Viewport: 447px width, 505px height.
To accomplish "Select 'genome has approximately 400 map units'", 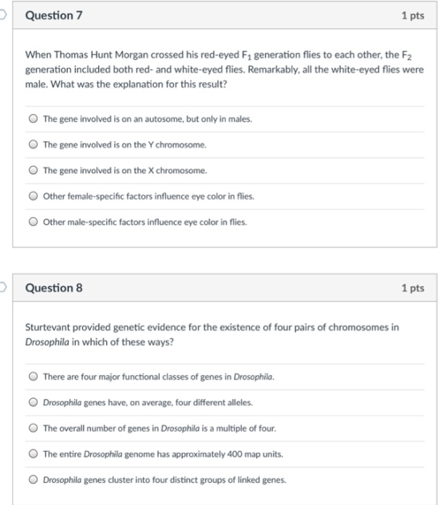I will tap(33, 453).
